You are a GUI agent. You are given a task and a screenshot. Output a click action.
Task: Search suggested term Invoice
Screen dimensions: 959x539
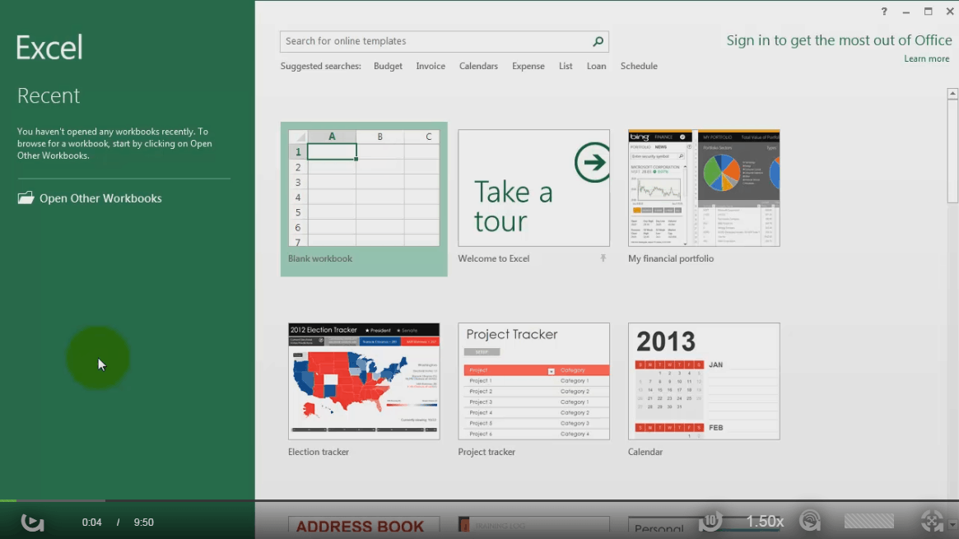[431, 66]
